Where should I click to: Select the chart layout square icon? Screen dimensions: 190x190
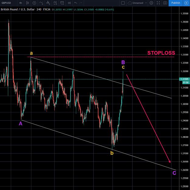pos(123,3)
